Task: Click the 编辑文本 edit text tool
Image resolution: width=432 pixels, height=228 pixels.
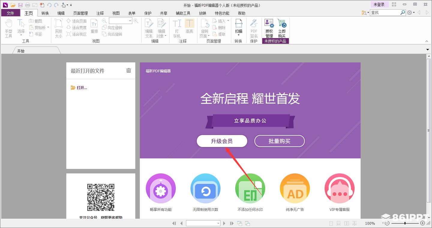Action: [x=149, y=28]
